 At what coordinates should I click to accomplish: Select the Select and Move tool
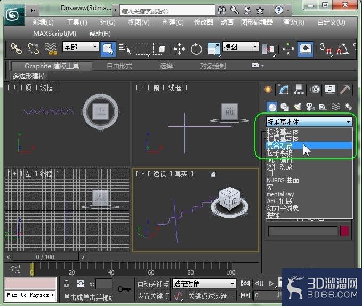(179, 49)
